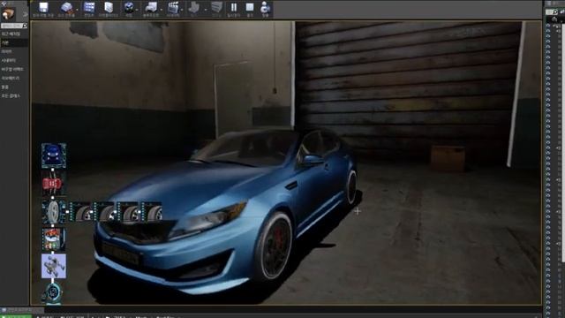Click the Cinematics clapperboard toolbar icon
This screenshot has height=318, width=565.
tap(173, 8)
